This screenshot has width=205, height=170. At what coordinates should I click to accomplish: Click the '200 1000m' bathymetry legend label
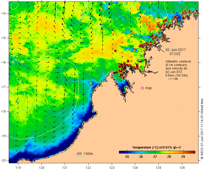click(x=85, y=154)
